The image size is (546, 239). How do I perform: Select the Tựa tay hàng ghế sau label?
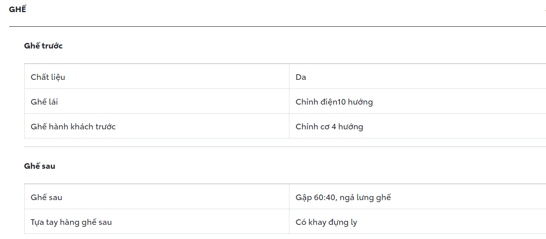71,222
